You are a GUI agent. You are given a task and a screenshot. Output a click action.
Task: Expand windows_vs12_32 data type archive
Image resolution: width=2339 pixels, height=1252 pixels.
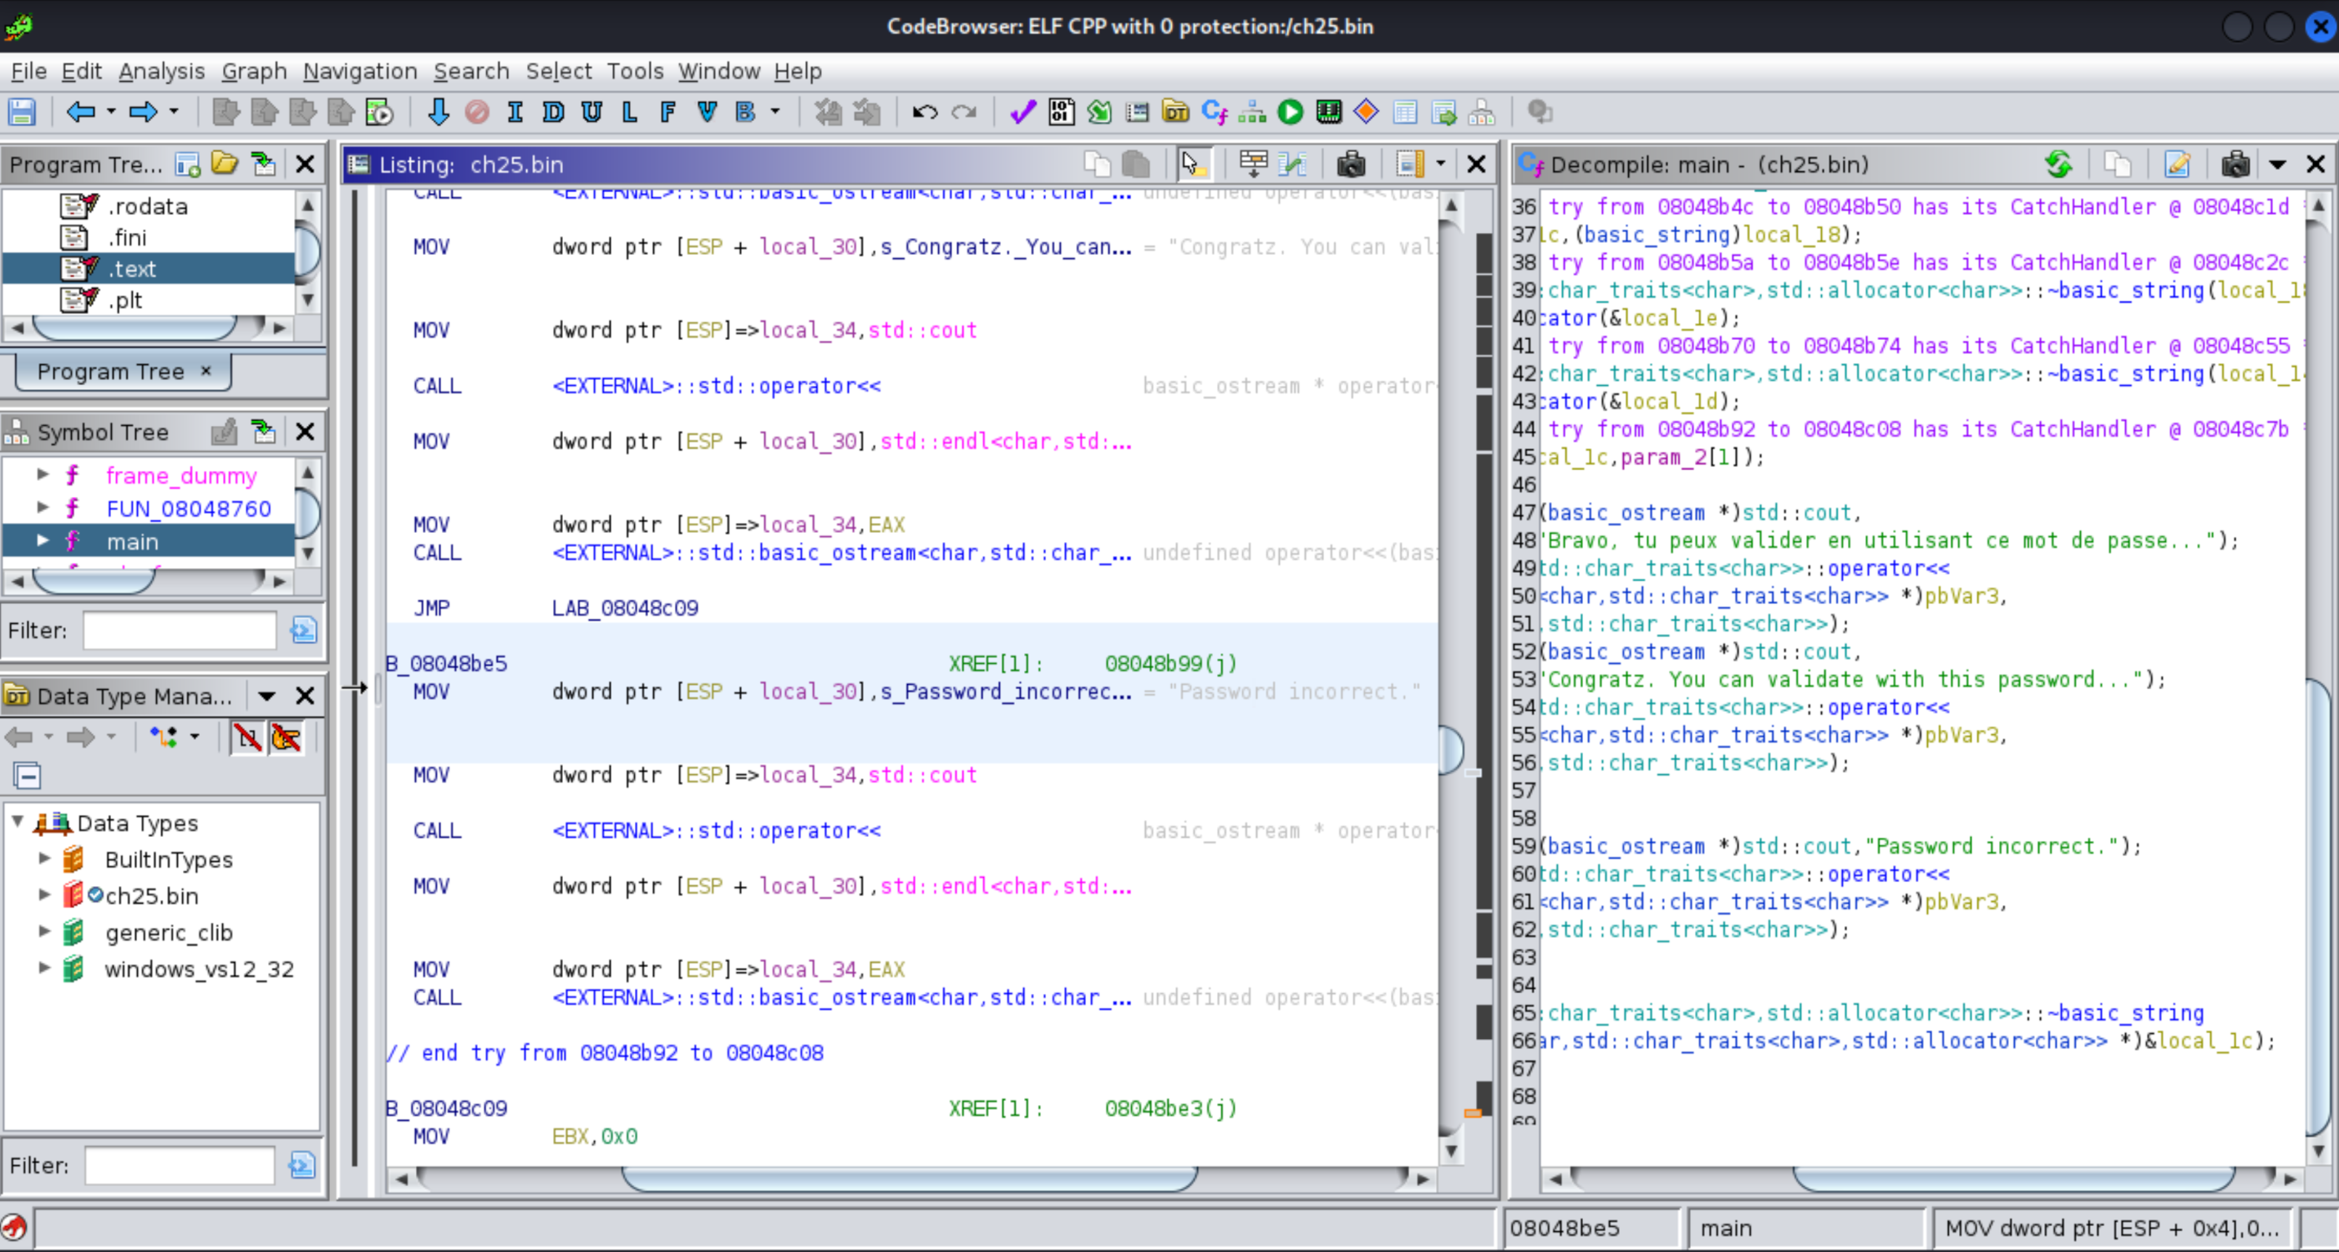43,968
